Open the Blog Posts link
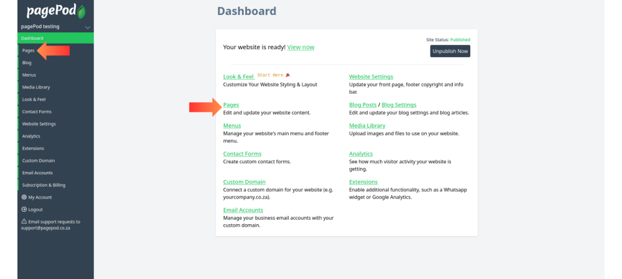Image resolution: width=622 pixels, height=279 pixels. [x=363, y=105]
